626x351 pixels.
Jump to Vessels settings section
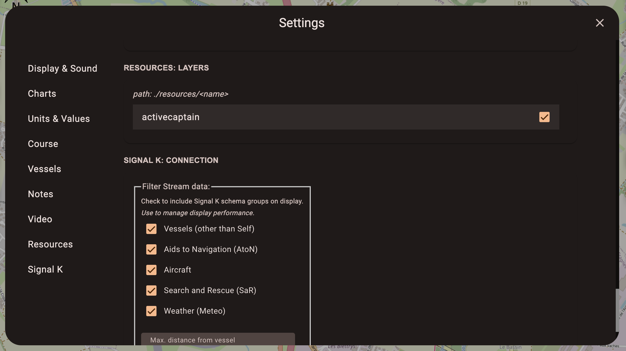click(44, 169)
